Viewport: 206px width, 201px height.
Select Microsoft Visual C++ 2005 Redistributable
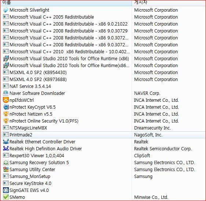(52, 17)
